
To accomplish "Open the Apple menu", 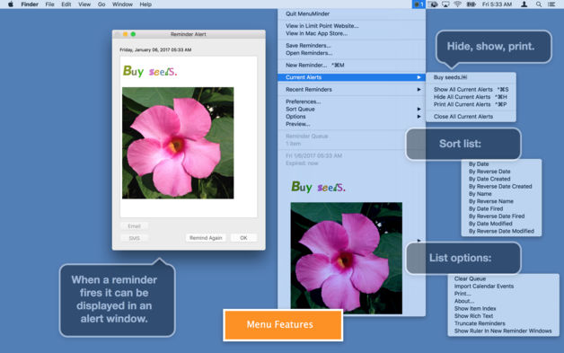I will pos(11,4).
